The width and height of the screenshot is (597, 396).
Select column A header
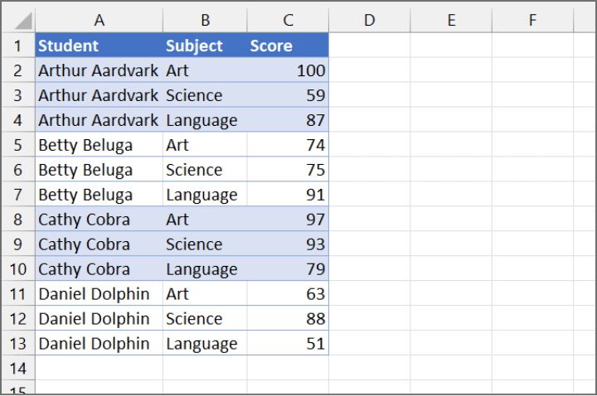click(x=99, y=20)
